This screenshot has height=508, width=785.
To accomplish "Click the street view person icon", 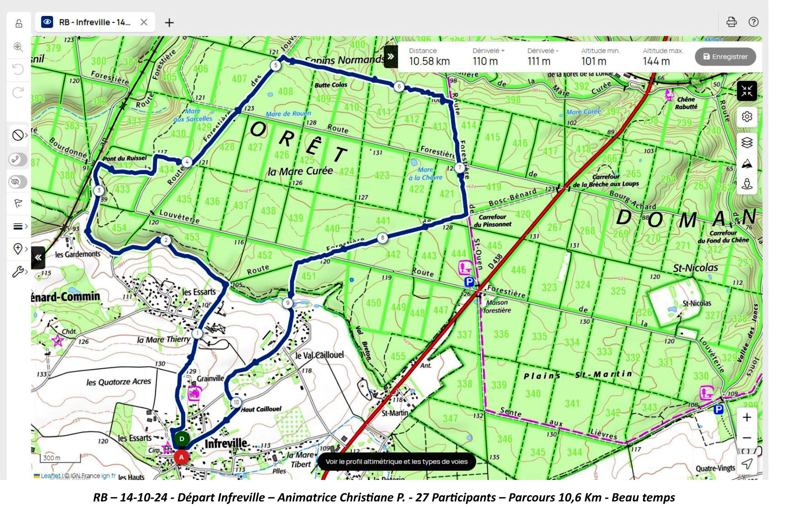I will [x=746, y=184].
